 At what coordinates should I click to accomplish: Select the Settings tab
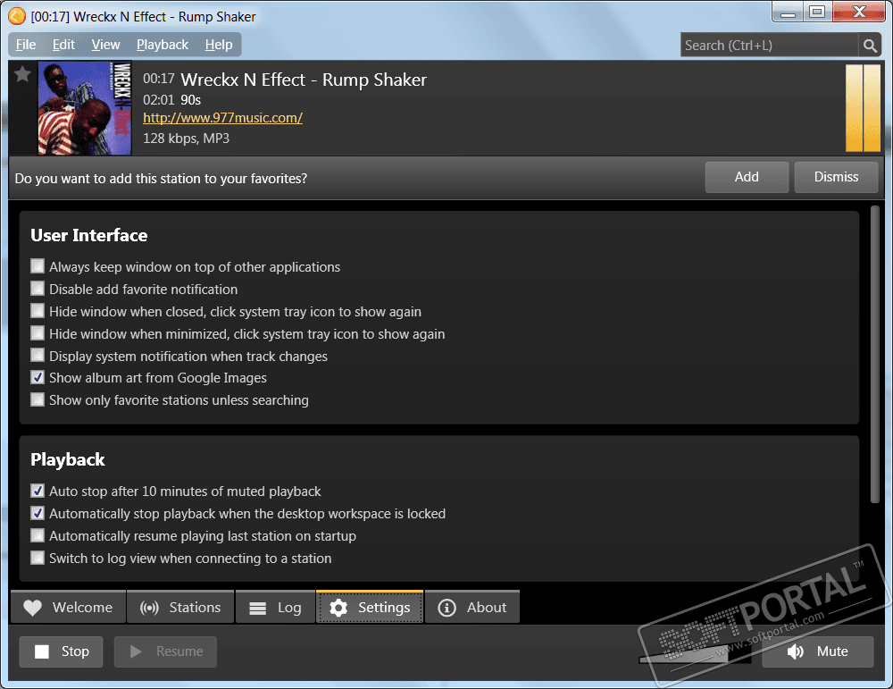coord(370,607)
